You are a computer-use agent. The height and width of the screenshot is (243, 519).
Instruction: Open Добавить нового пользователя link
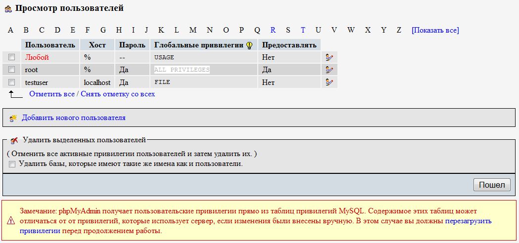(x=73, y=118)
